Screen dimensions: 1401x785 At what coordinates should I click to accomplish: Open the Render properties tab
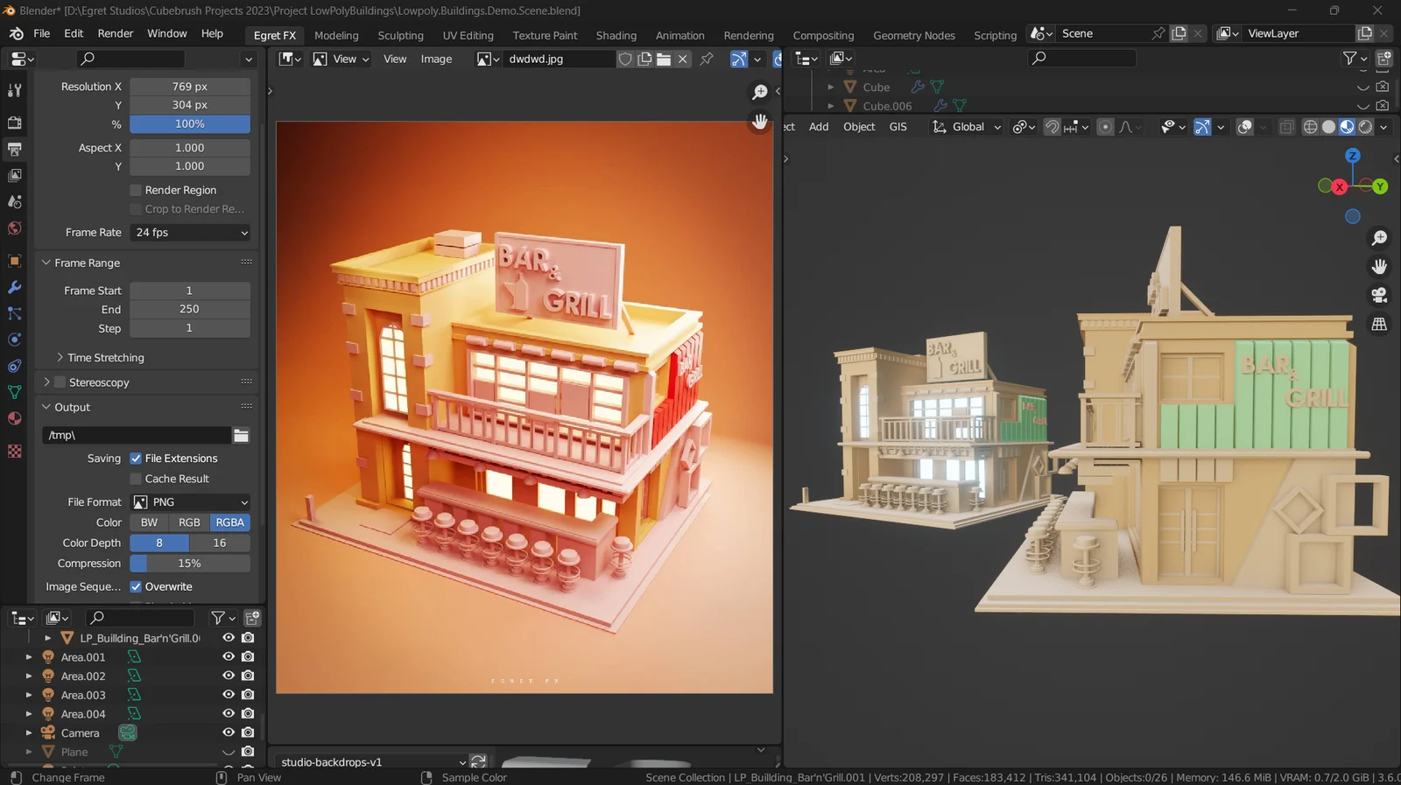[14, 123]
